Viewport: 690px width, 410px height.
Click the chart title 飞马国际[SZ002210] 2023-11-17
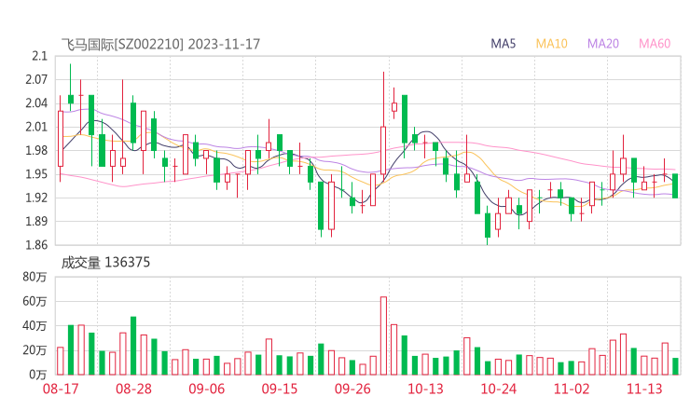coord(160,45)
